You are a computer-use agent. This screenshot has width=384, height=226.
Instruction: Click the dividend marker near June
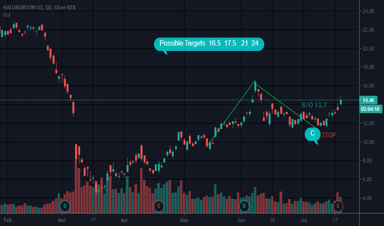tap(244, 206)
